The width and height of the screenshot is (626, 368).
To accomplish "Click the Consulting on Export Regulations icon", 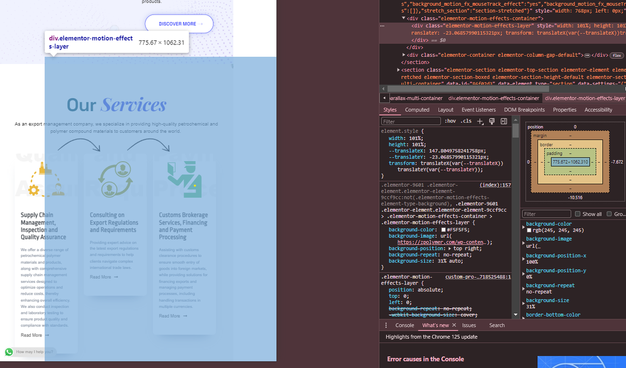I will point(115,180).
